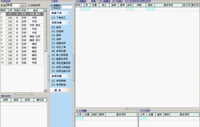Click the 工号定位 input field
This screenshot has width=200, height=127.
[67, 7]
